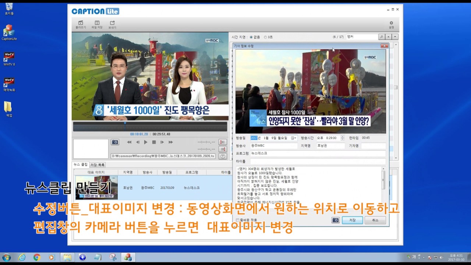471x265 pixels.
Task: Click the 취소 button in the dialog
Action: pos(375,220)
